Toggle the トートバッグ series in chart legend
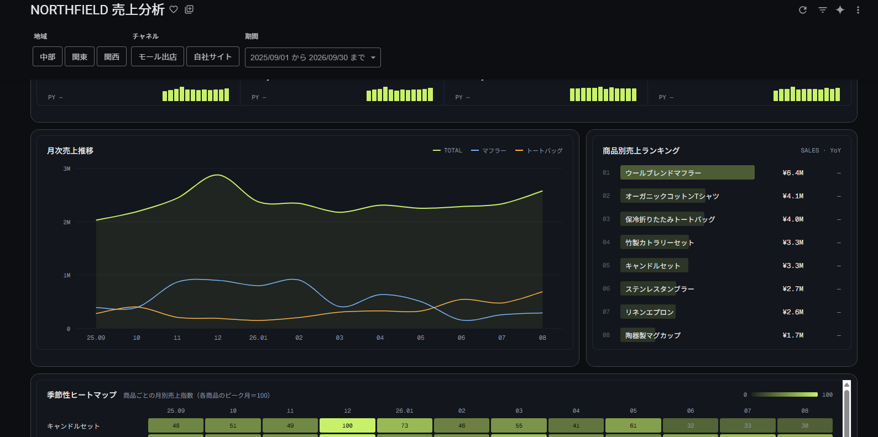Viewport: 878px width, 437px height. point(539,150)
